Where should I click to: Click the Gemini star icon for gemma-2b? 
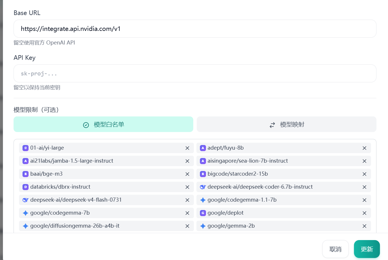[203, 226]
